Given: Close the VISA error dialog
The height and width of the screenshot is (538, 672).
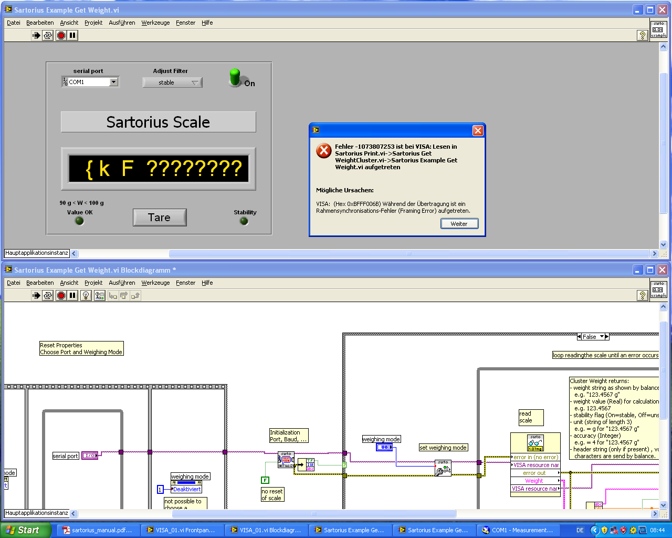Looking at the screenshot, I should click(478, 130).
